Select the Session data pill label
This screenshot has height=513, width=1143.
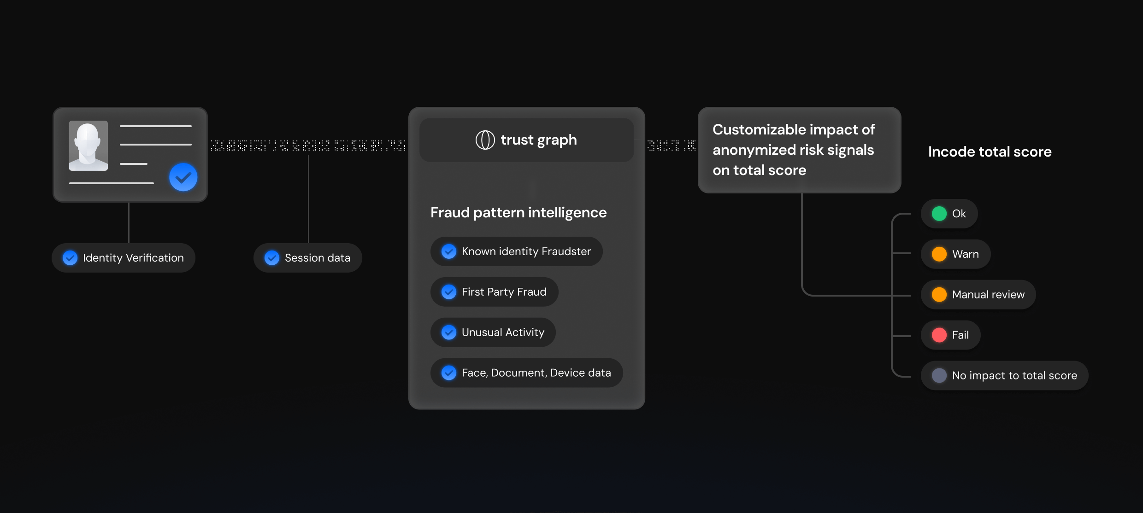point(318,258)
